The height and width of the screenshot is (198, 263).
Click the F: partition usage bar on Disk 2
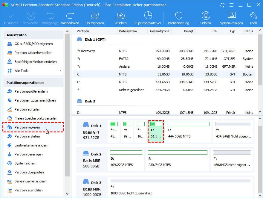pyautogui.click(x=178, y=152)
